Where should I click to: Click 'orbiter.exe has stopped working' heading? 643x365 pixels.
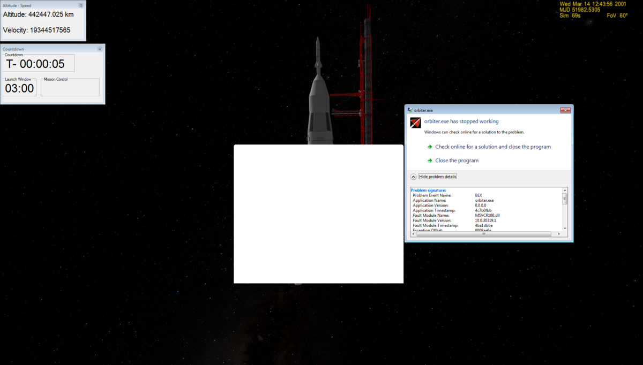tap(461, 121)
